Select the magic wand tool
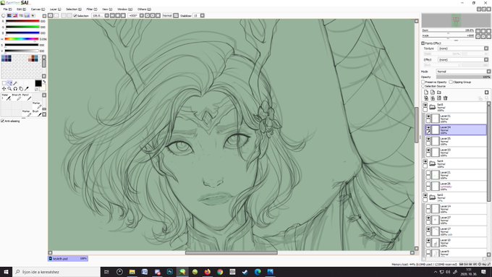Image resolution: width=492 pixels, height=277 pixels. tap(15, 83)
